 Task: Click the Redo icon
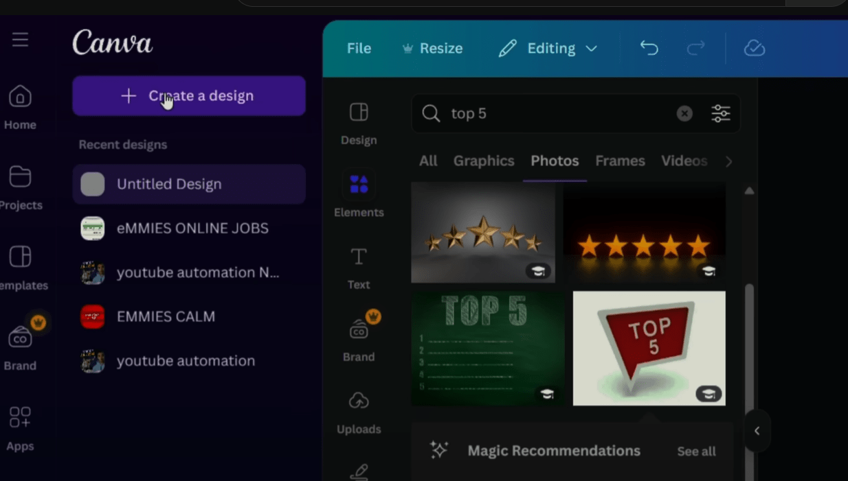[x=695, y=48]
